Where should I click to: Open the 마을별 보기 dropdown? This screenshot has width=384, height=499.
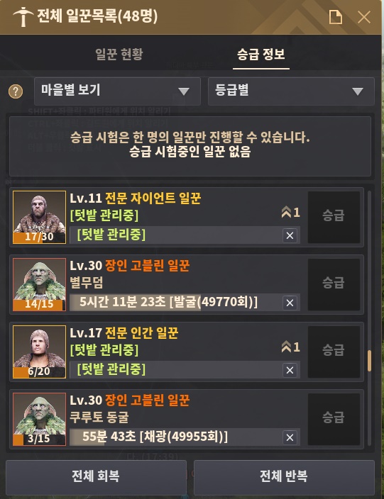point(117,91)
